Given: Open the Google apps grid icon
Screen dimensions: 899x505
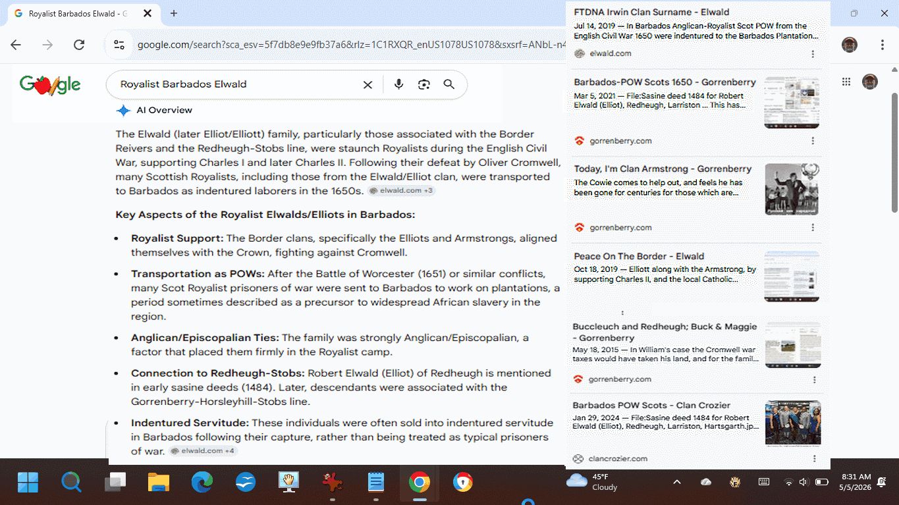Looking at the screenshot, I should pyautogui.click(x=846, y=82).
